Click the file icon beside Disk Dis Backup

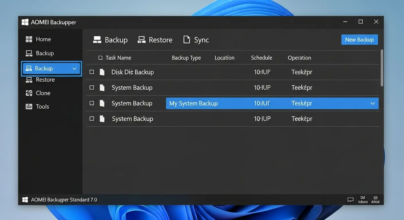(102, 72)
